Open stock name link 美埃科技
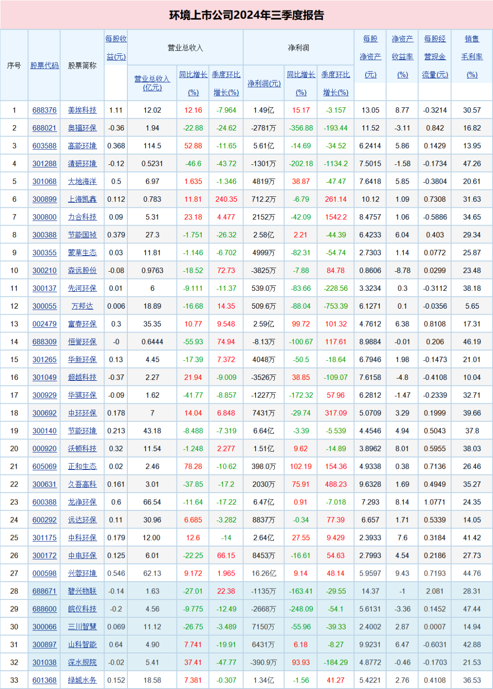This screenshot has width=493, height=689. pos(82,110)
